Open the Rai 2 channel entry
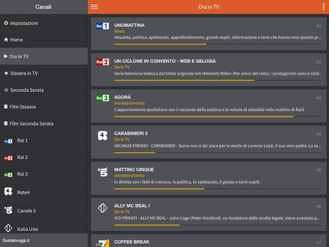 pos(44,157)
